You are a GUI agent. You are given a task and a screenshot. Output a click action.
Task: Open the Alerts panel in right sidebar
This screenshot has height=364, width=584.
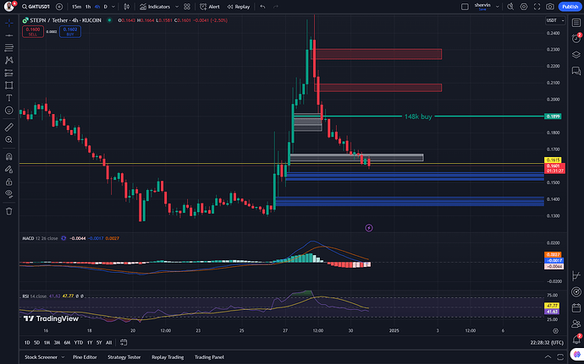(x=576, y=36)
